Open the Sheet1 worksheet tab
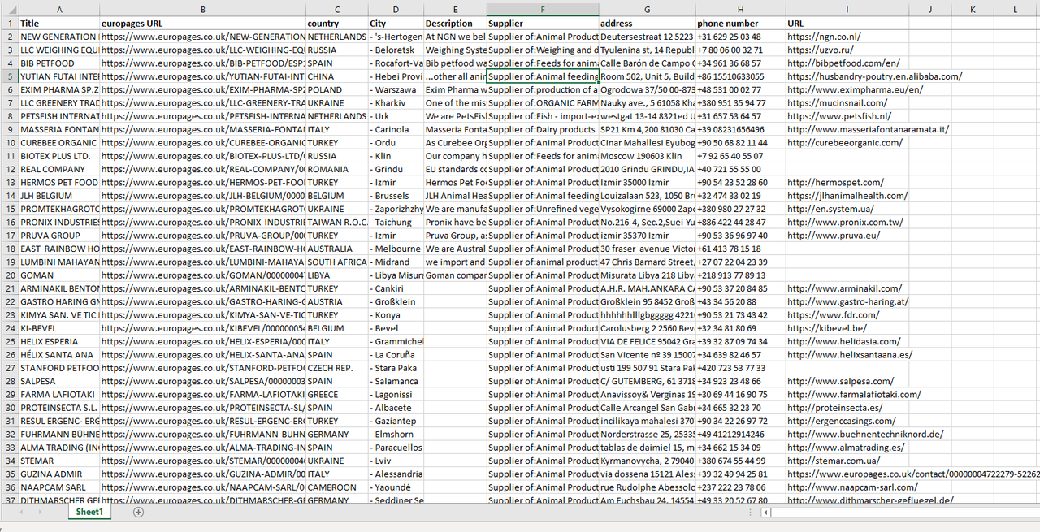The height and width of the screenshot is (532, 1040). pos(89,512)
